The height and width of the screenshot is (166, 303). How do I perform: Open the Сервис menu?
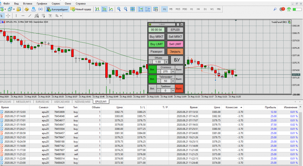[x=56, y=3]
